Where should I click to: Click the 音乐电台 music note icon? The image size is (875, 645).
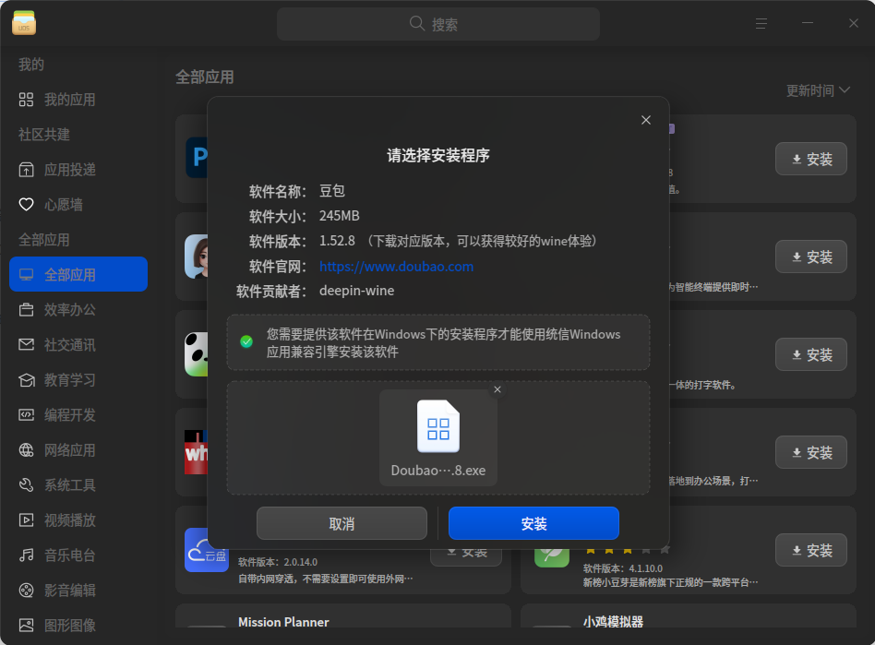click(x=26, y=555)
